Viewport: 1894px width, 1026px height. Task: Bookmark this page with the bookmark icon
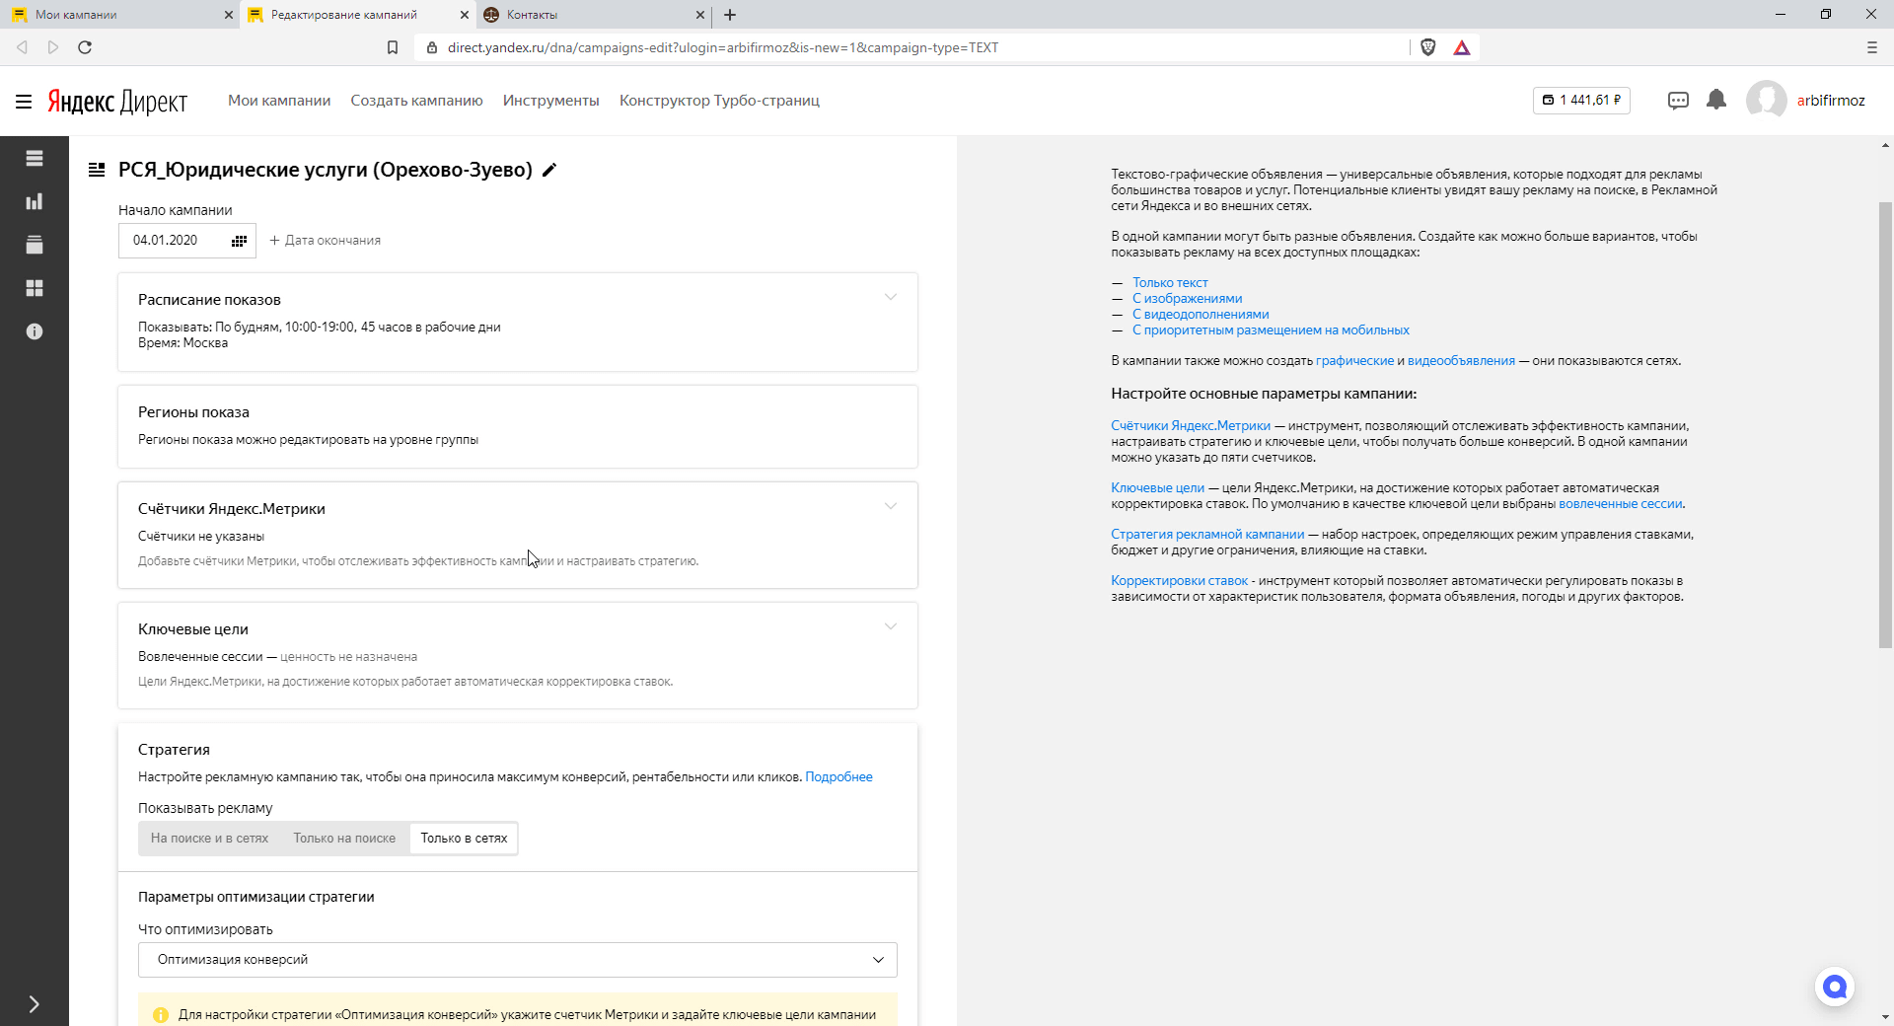coord(393,47)
